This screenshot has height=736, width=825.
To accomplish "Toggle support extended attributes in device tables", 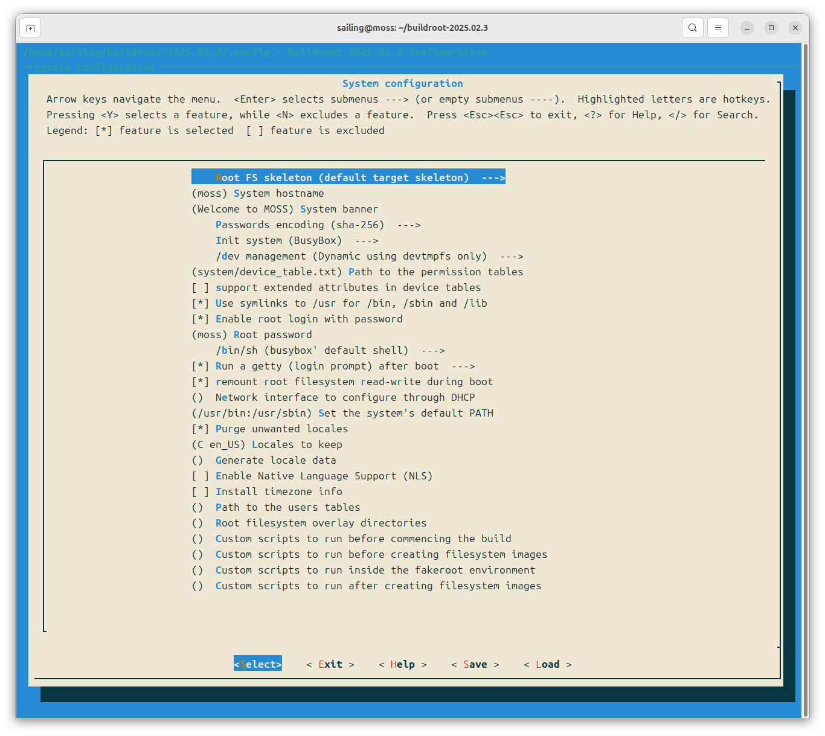I will click(x=336, y=287).
